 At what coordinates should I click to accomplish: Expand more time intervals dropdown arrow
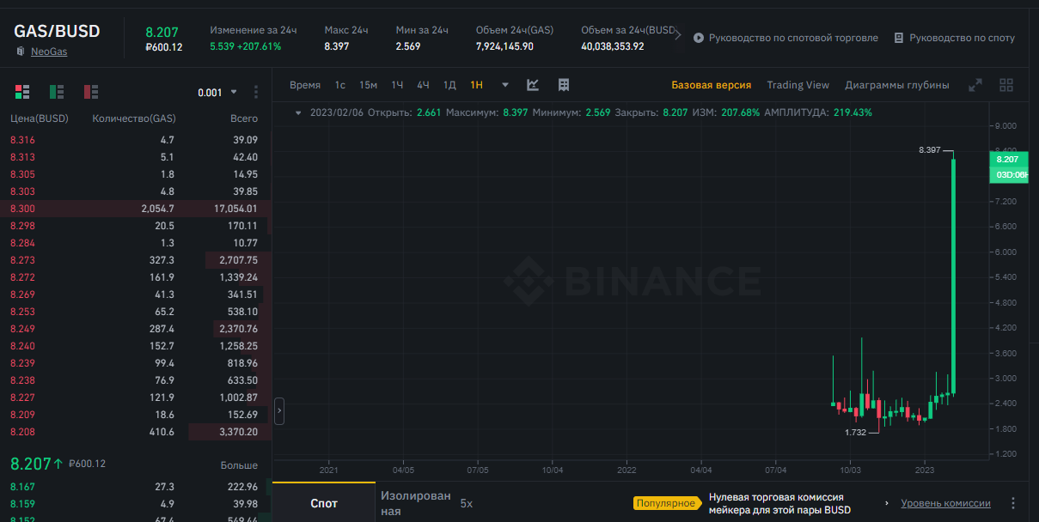(x=505, y=85)
